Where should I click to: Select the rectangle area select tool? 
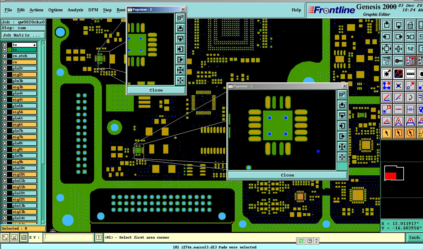(x=399, y=133)
